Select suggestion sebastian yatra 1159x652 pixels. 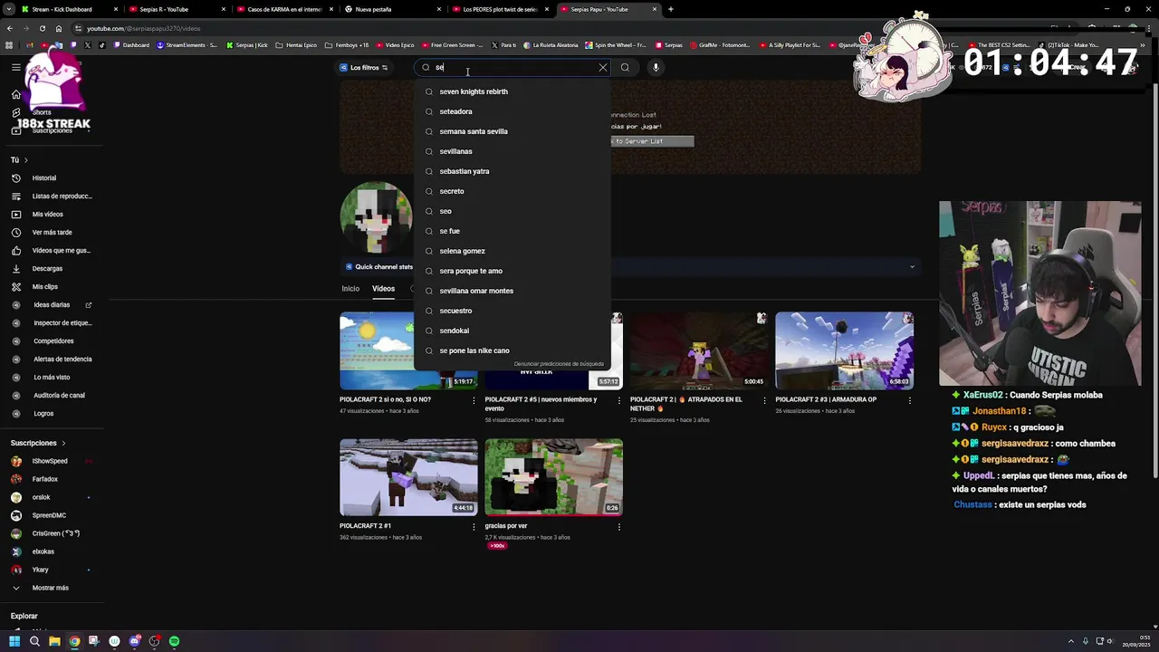(512, 171)
